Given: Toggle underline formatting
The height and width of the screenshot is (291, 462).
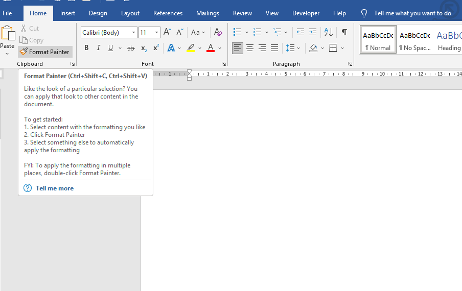Looking at the screenshot, I should [x=110, y=48].
